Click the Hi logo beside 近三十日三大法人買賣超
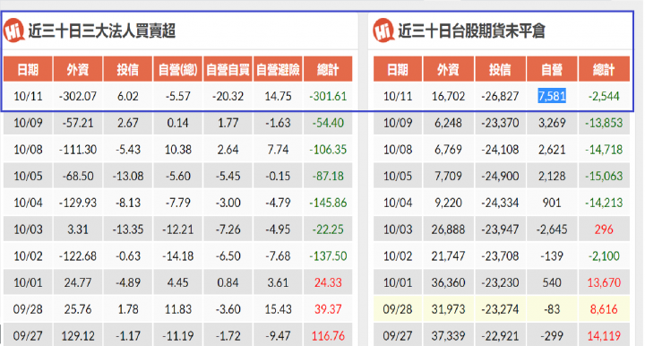 click(x=14, y=30)
